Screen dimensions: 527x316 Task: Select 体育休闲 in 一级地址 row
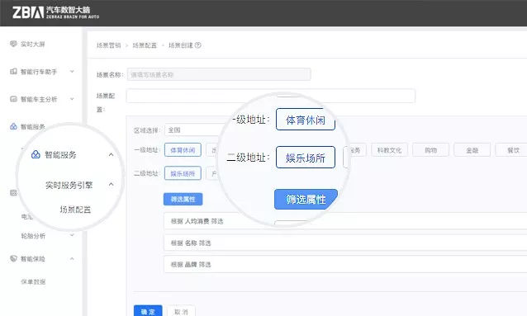tap(183, 150)
